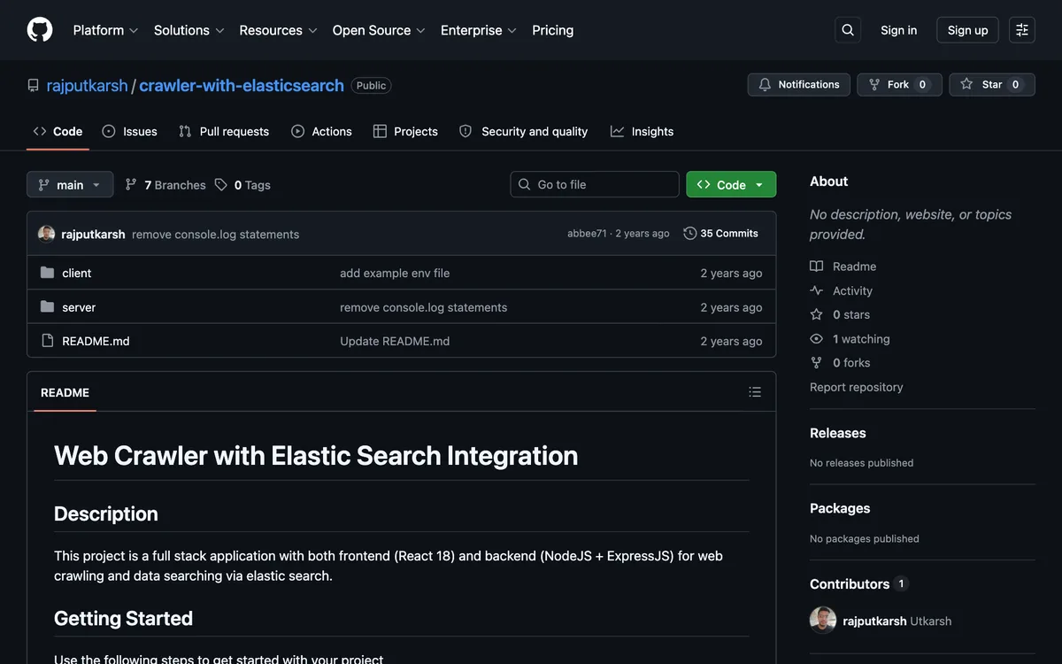Open the crawler-with-elasticsearch repo link
The height and width of the screenshot is (664, 1062).
[x=242, y=85]
